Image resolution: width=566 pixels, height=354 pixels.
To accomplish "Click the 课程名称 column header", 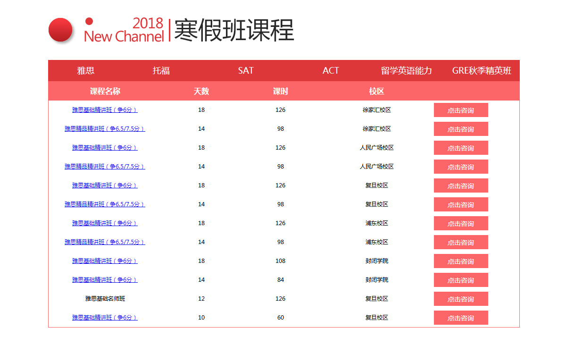I will click(105, 91).
